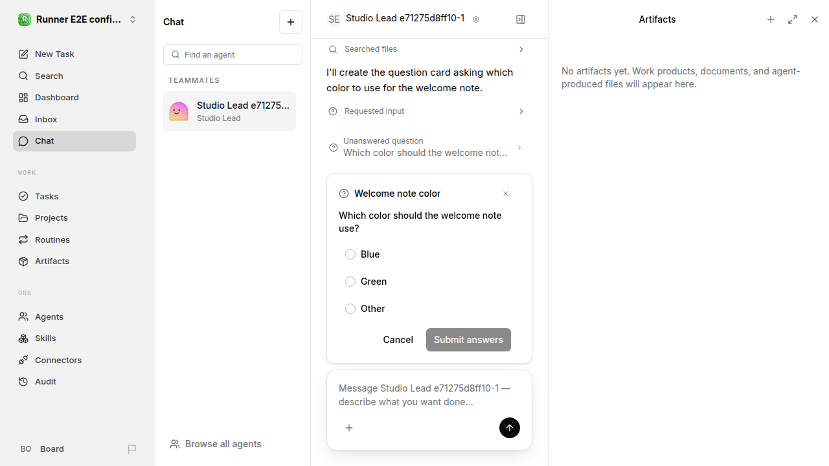Screen dimensions: 829x466
Task: Go to Dashboard
Action: coord(74,98)
